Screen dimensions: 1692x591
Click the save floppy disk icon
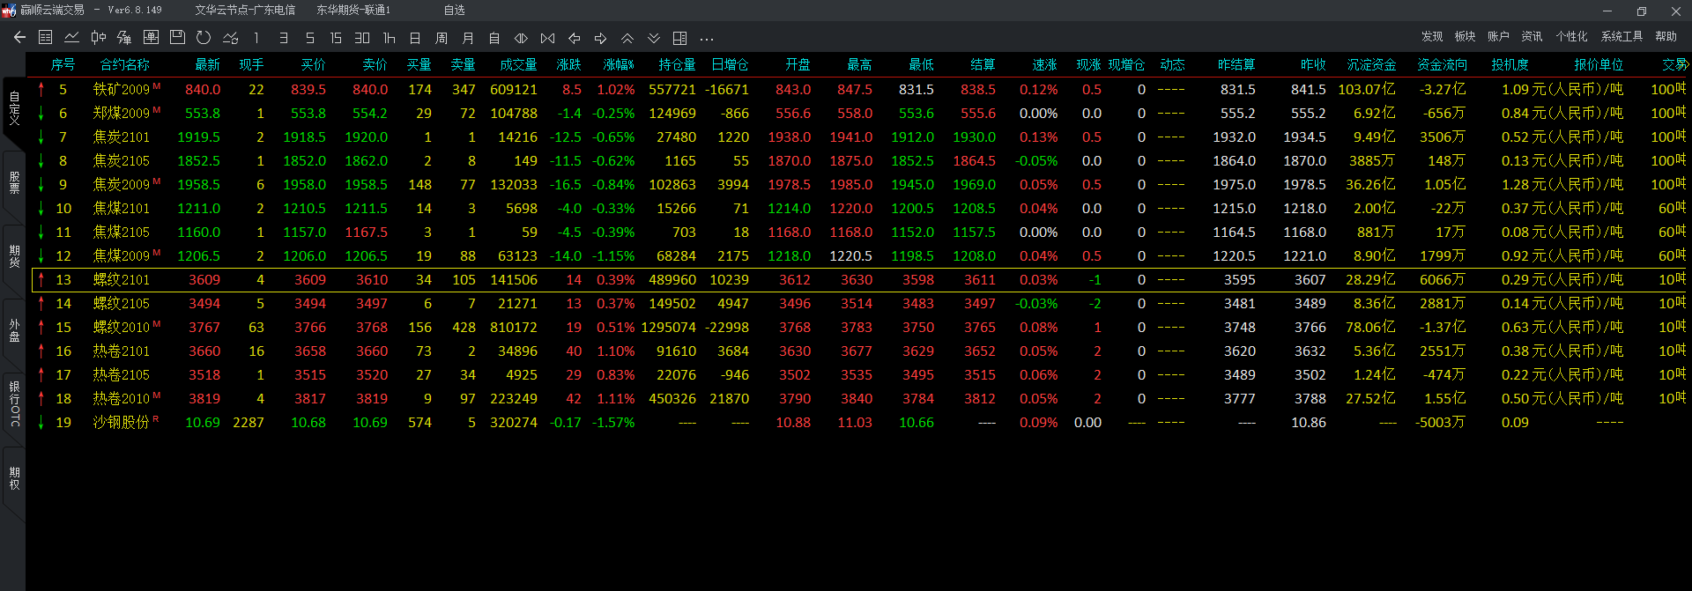tap(177, 38)
